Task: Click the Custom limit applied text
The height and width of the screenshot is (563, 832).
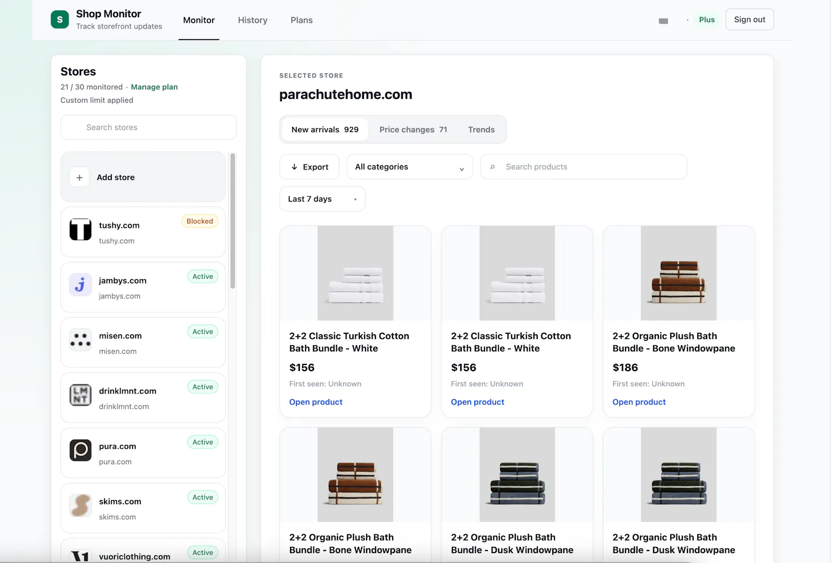Action: pyautogui.click(x=97, y=100)
